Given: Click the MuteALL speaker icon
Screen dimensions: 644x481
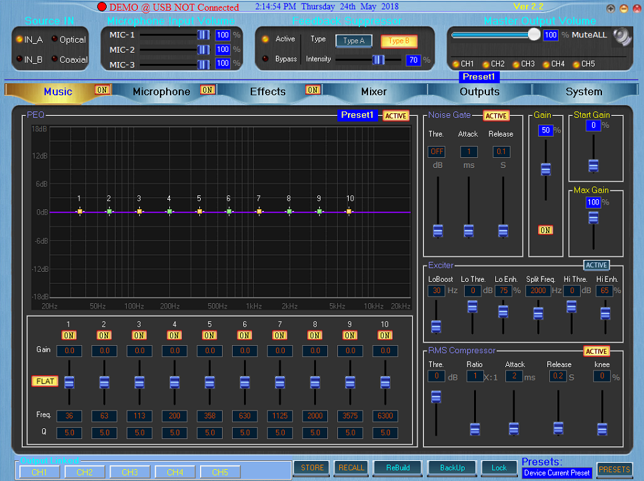Looking at the screenshot, I should point(622,37).
